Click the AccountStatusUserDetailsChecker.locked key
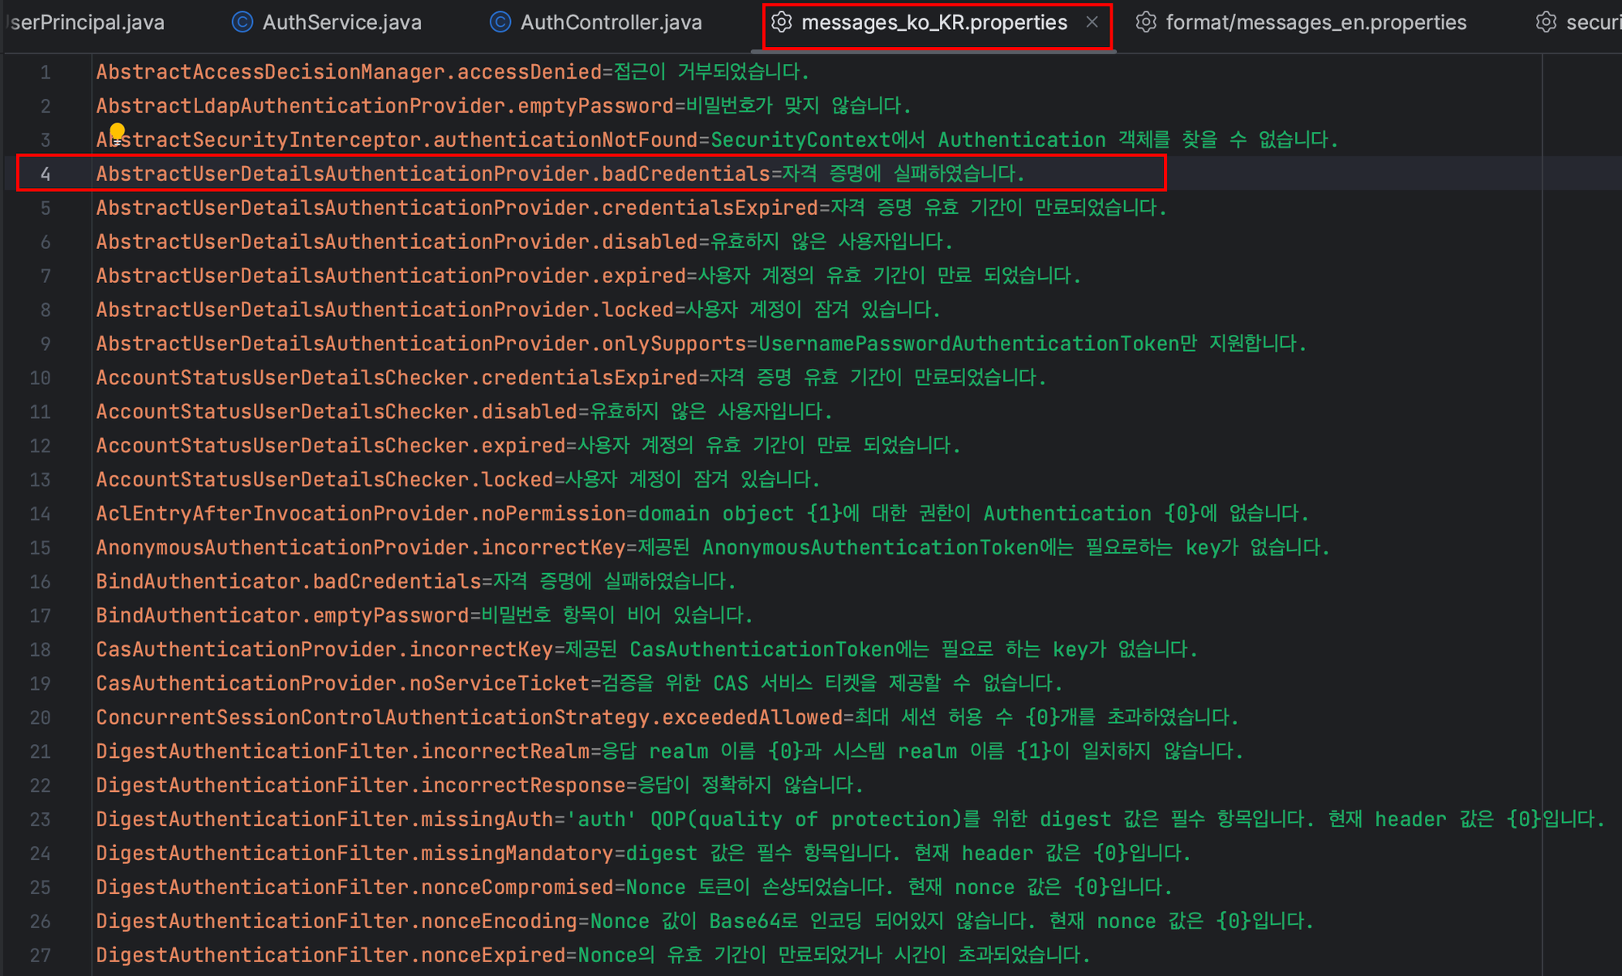The height and width of the screenshot is (976, 1622). (x=324, y=480)
